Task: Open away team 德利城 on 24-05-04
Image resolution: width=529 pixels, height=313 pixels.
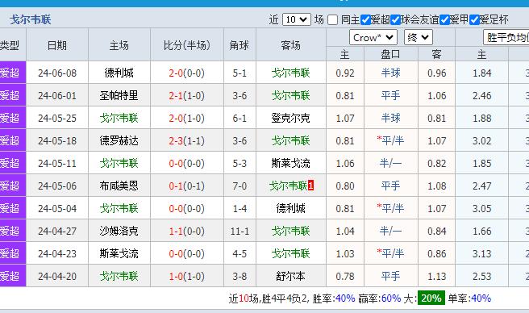Action: pos(291,208)
